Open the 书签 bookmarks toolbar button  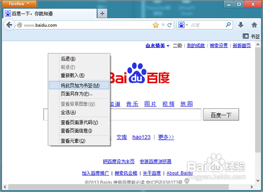pos(251,36)
